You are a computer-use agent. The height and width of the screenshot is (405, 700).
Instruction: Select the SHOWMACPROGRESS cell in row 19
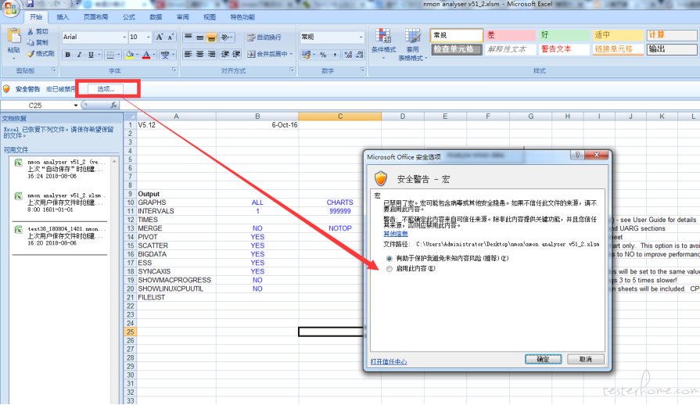176,280
